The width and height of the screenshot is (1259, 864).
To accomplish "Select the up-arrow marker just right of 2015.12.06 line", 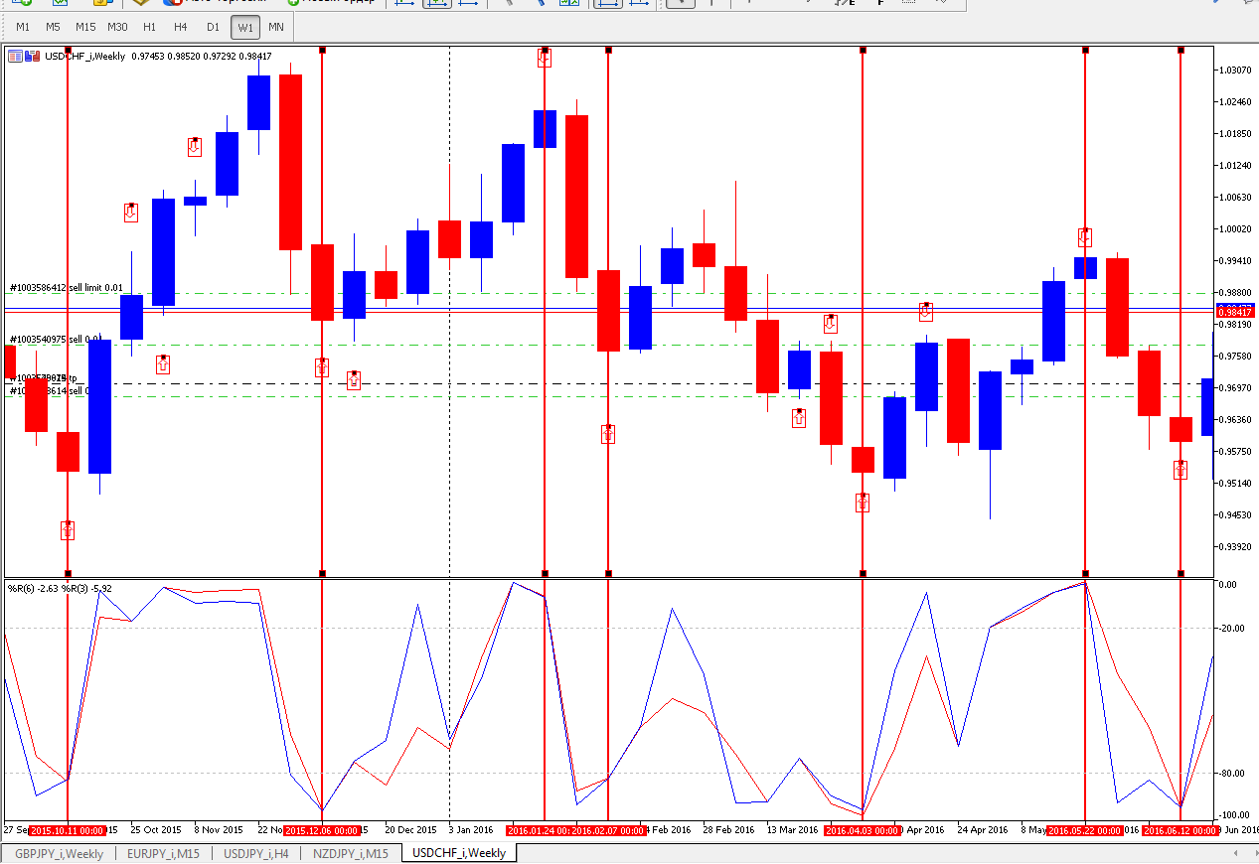I will [354, 380].
